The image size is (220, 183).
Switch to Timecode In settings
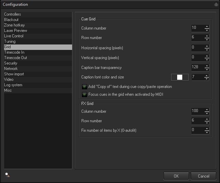click(x=14, y=52)
